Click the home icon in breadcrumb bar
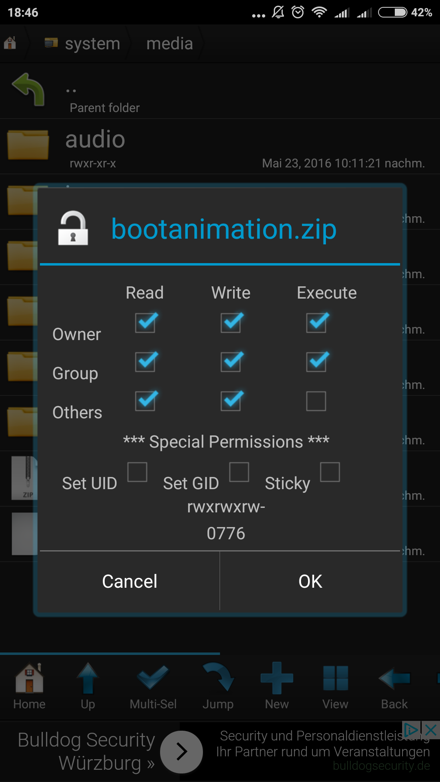 click(x=10, y=43)
